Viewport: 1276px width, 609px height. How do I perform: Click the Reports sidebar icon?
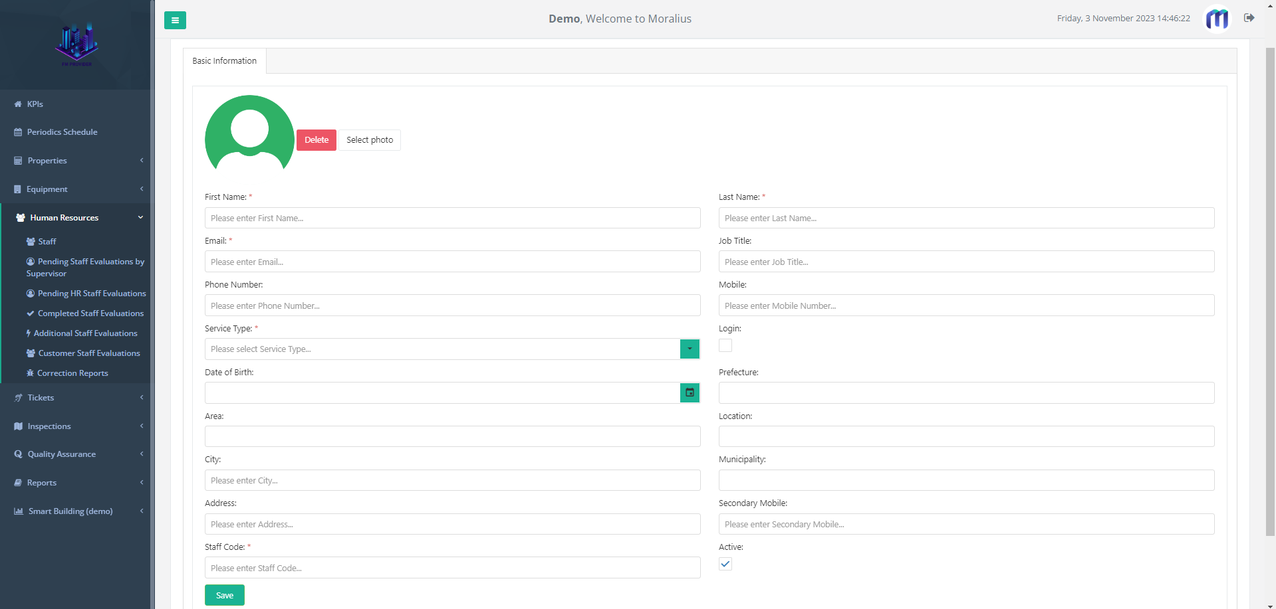[18, 483]
